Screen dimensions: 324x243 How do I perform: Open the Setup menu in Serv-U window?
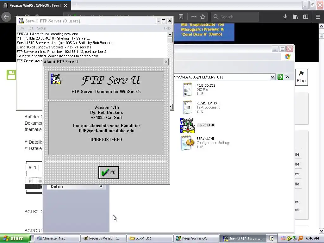click(41, 28)
